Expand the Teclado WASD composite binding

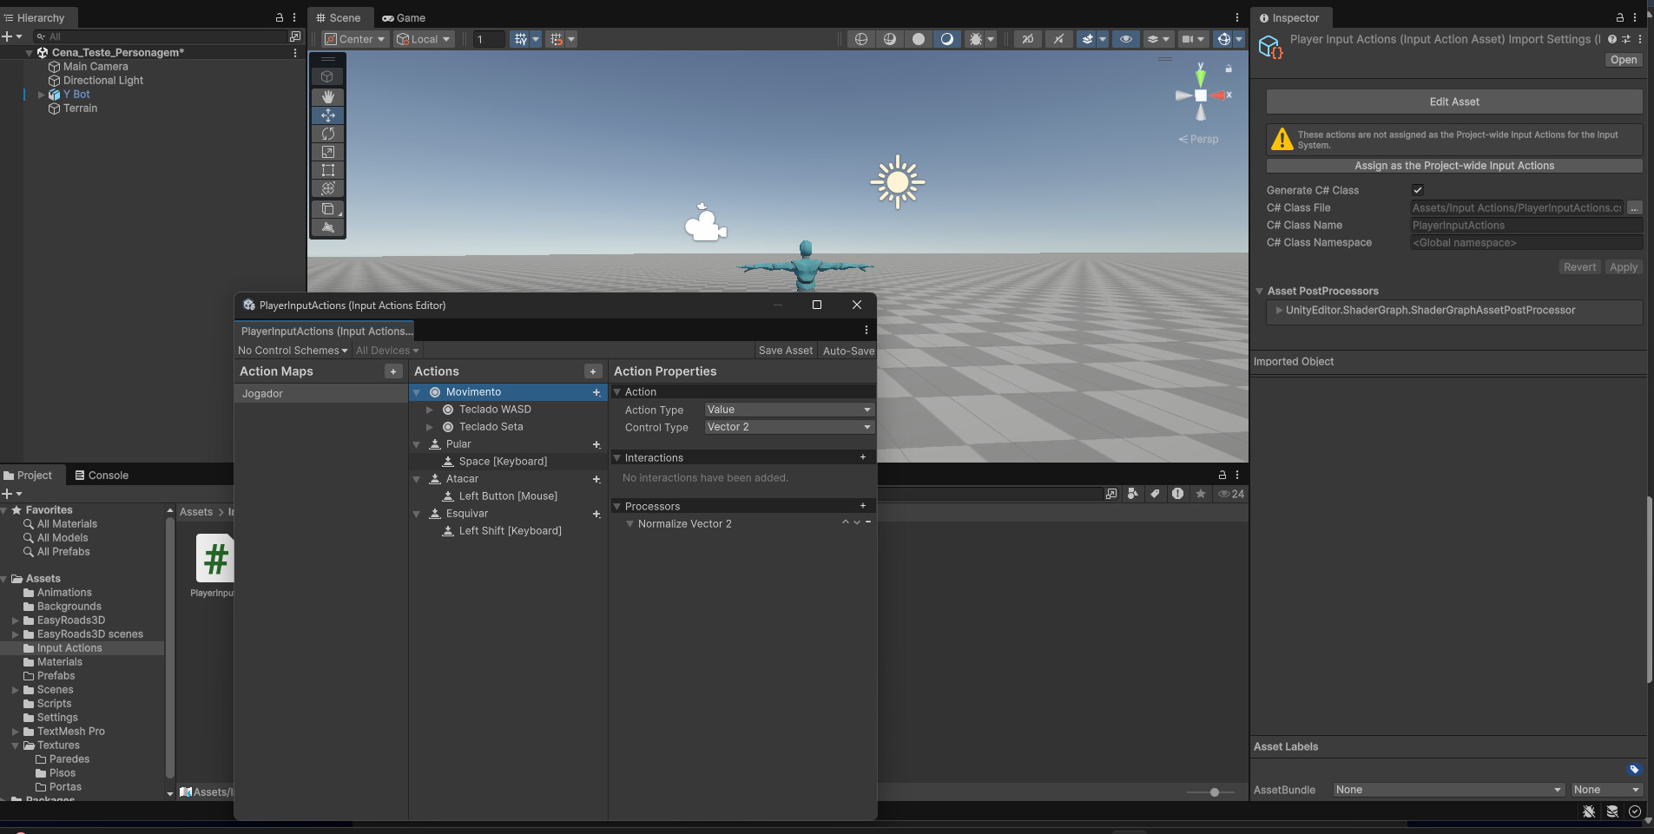click(429, 410)
